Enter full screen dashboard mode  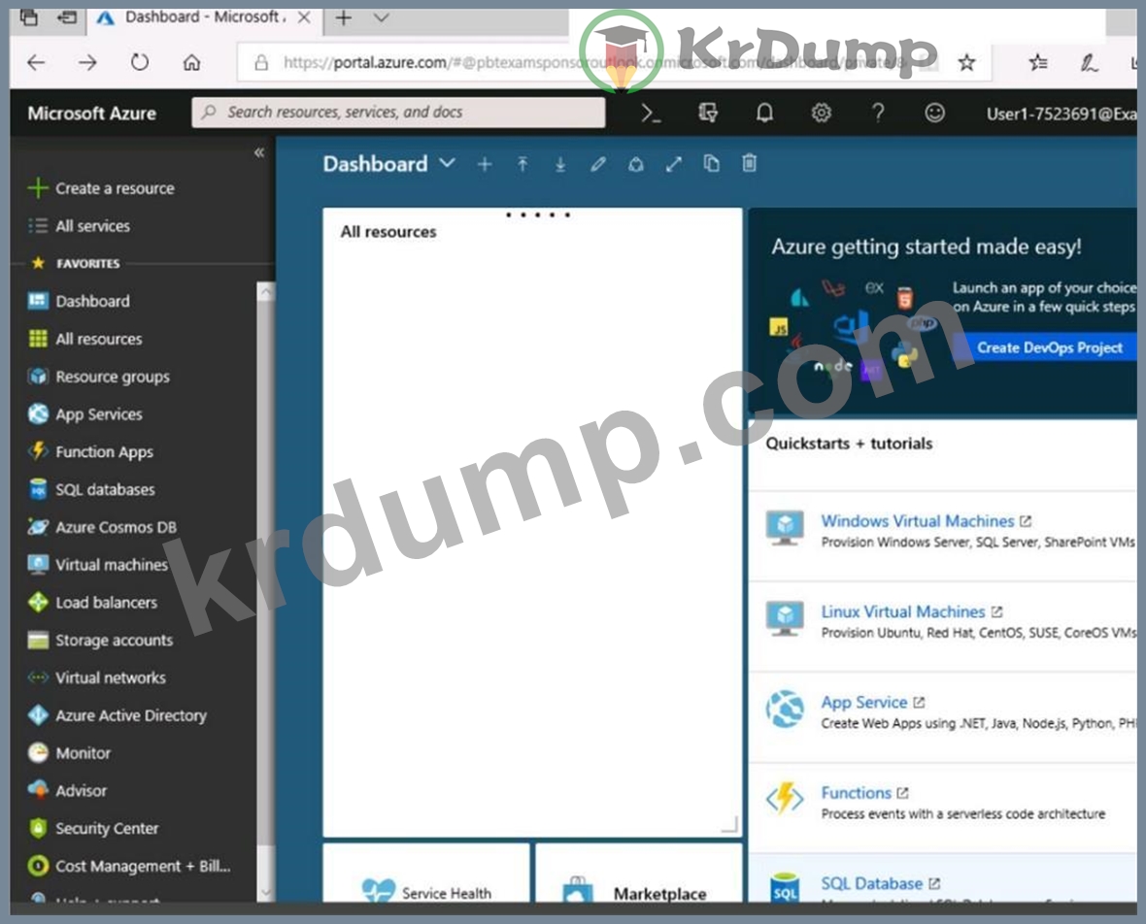tap(674, 164)
